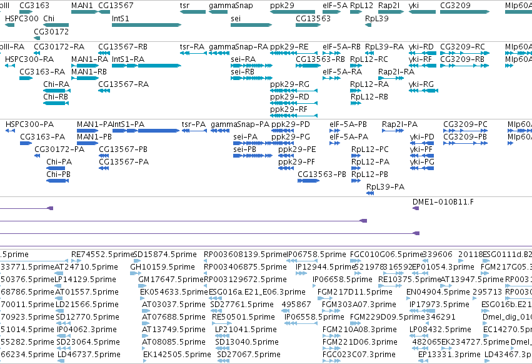Select the ppk29-PD protein label
Viewport: 532px width, 364px height.
(291, 124)
